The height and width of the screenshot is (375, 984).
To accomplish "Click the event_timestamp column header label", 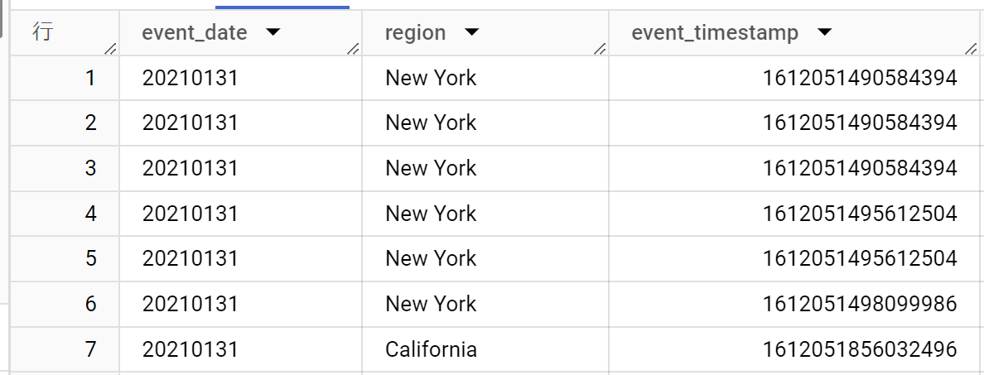I will click(715, 33).
